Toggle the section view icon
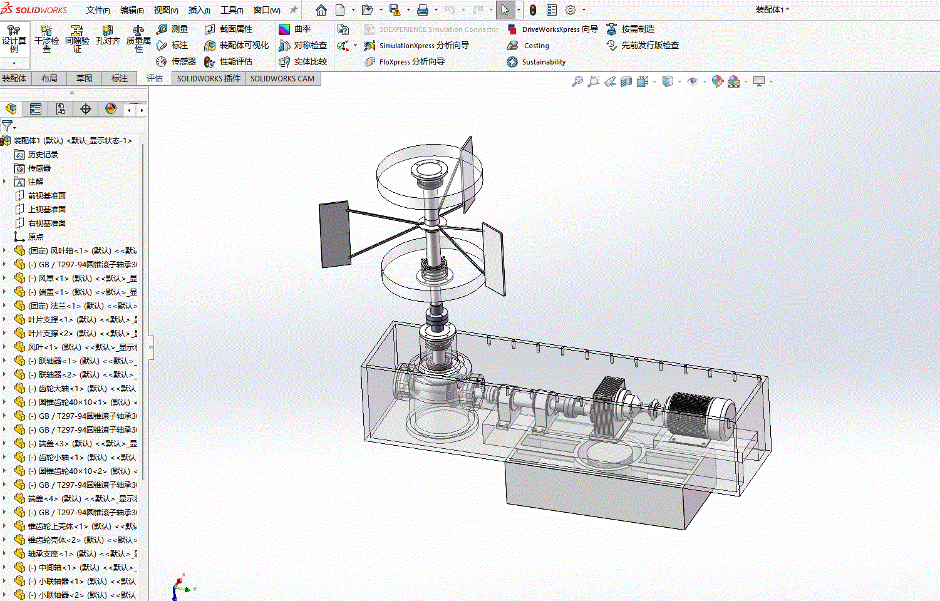 pos(626,81)
